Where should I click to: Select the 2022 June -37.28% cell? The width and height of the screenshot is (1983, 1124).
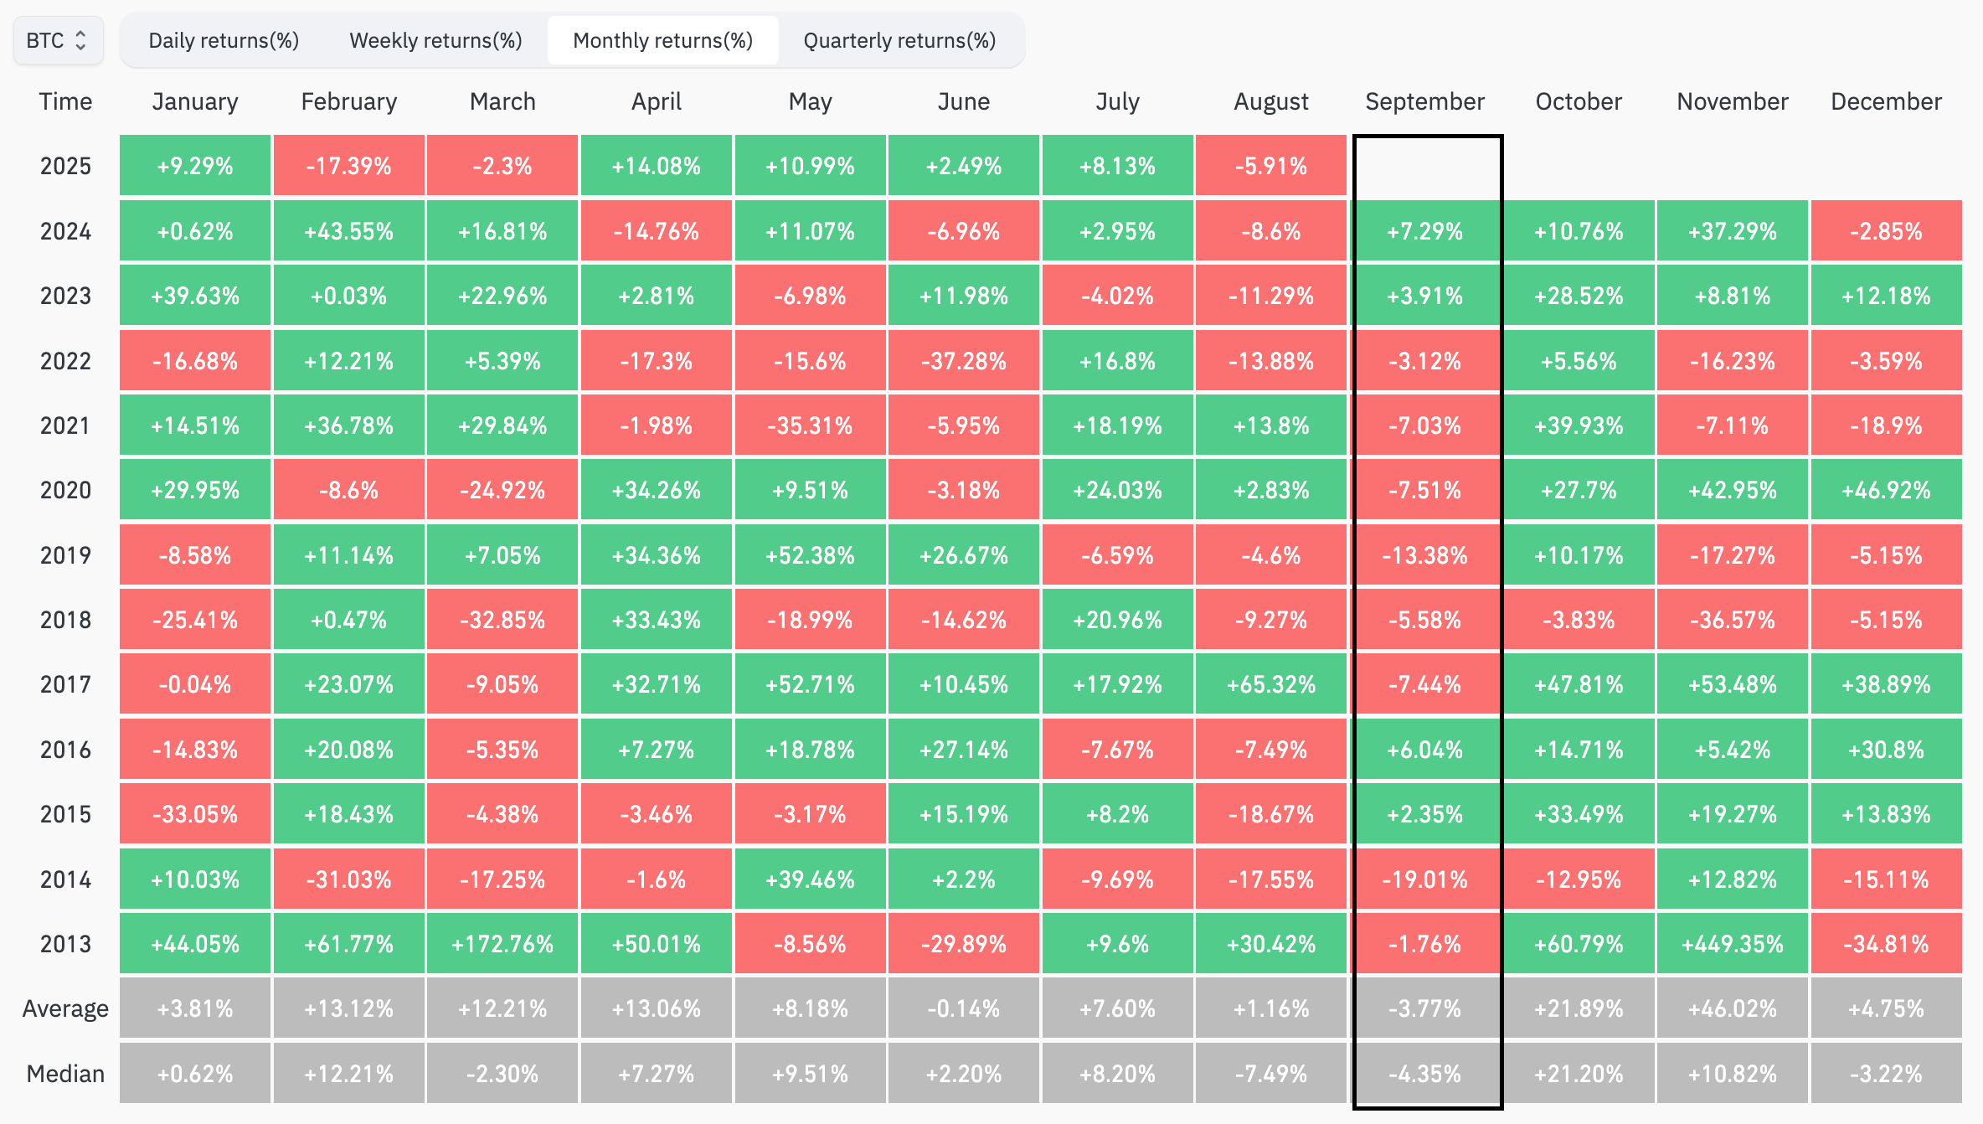[x=964, y=361]
